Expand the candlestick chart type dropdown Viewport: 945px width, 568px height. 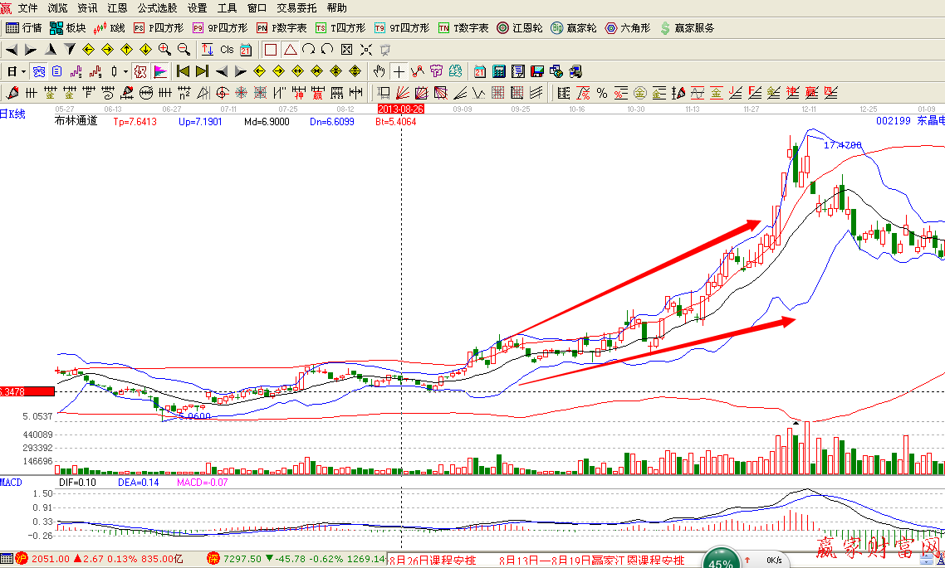[125, 70]
